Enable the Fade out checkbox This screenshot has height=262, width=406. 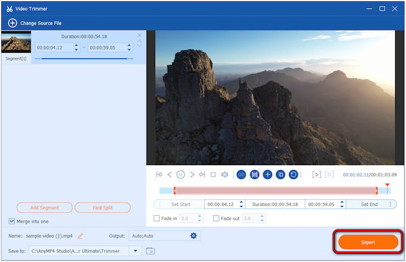coord(216,218)
